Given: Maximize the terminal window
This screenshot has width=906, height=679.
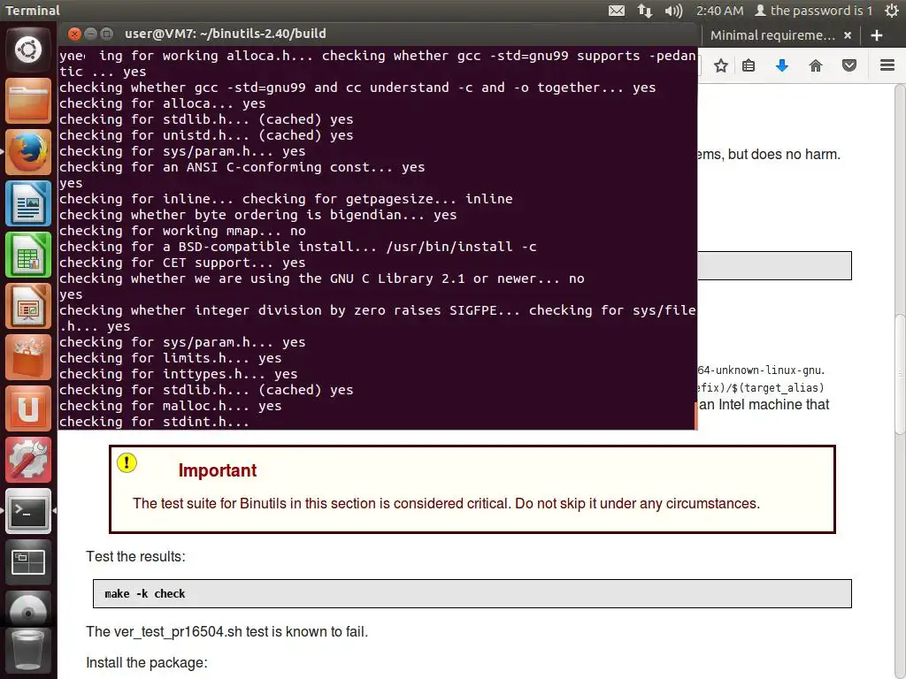Looking at the screenshot, I should click(x=107, y=34).
